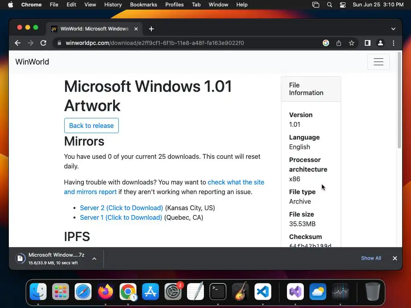The width and height of the screenshot is (411, 308).
Task: Open Spotlight search in menu bar
Action: (x=330, y=5)
